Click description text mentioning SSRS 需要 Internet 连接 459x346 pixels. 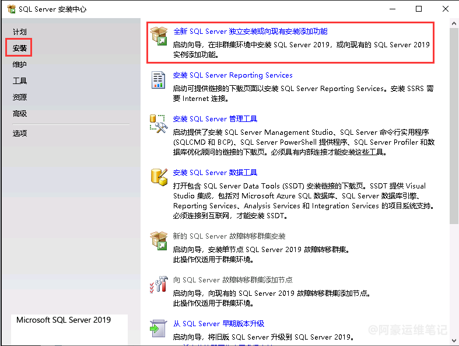pos(303,93)
